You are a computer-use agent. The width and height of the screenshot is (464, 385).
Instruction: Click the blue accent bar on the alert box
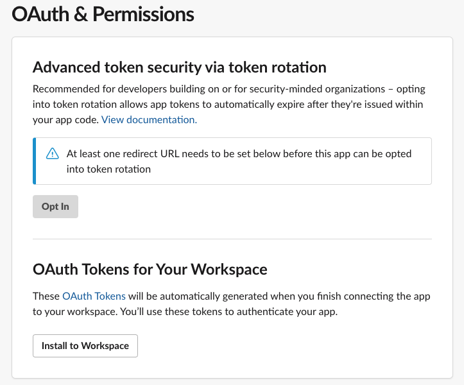tap(34, 161)
